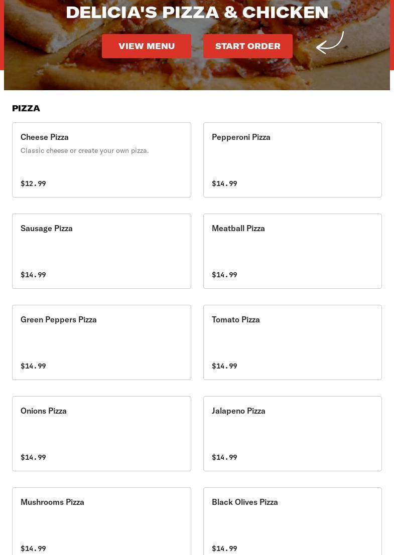
Task: Open the Onions Pizza item
Action: (102, 434)
